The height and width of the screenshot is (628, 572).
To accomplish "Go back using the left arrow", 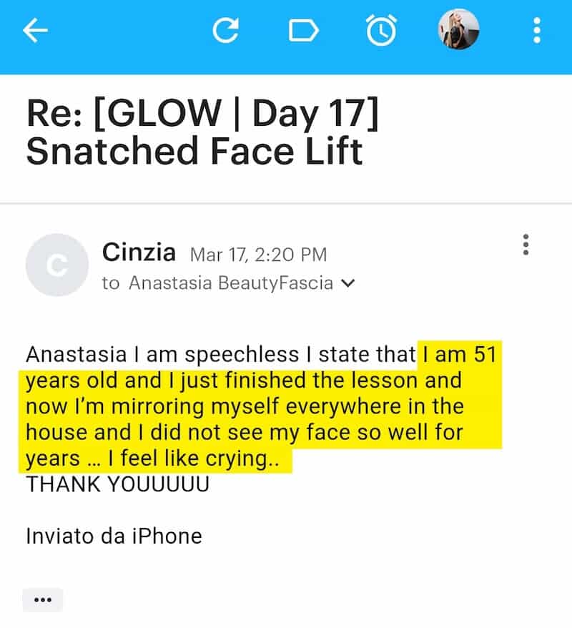I will [x=34, y=31].
